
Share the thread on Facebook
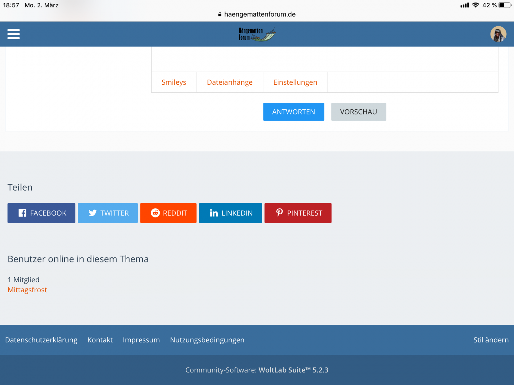41,213
